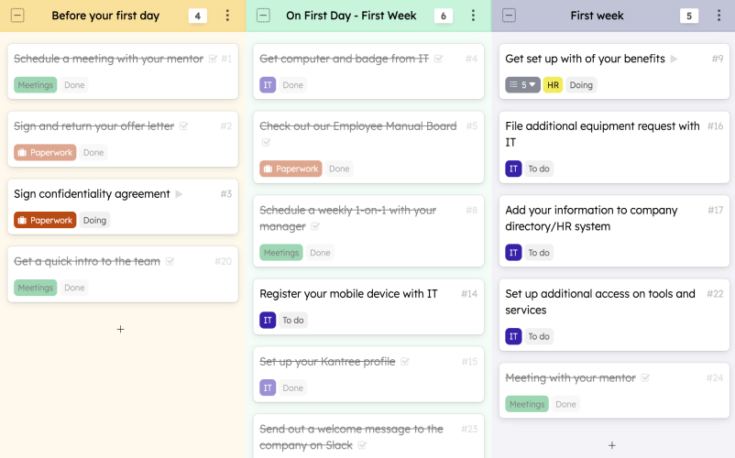Viewport: 735px width, 458px height.
Task: Open Meeting with your mentor card title
Action: [x=570, y=377]
